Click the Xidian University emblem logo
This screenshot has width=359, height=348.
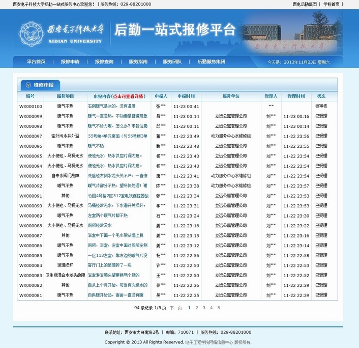(x=29, y=32)
